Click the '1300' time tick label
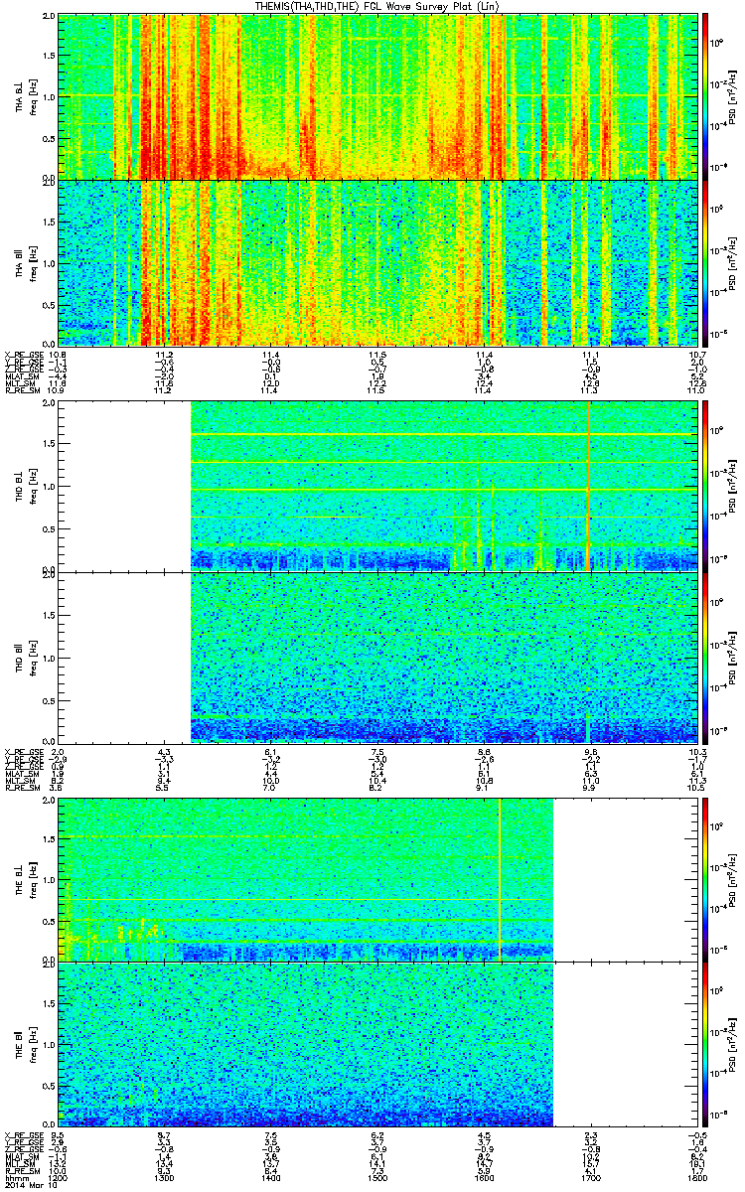 pos(164,1178)
